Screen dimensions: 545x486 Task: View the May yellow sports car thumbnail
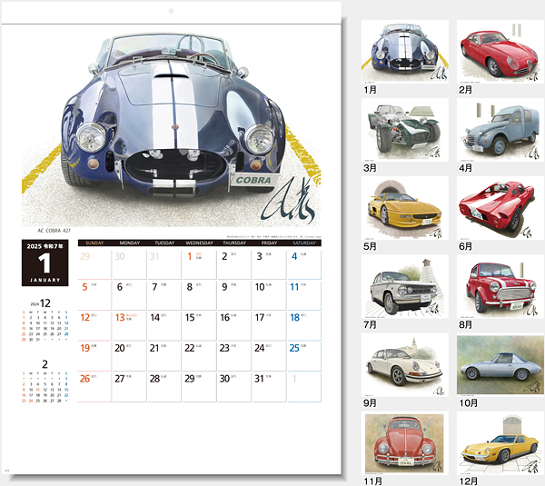click(405, 208)
